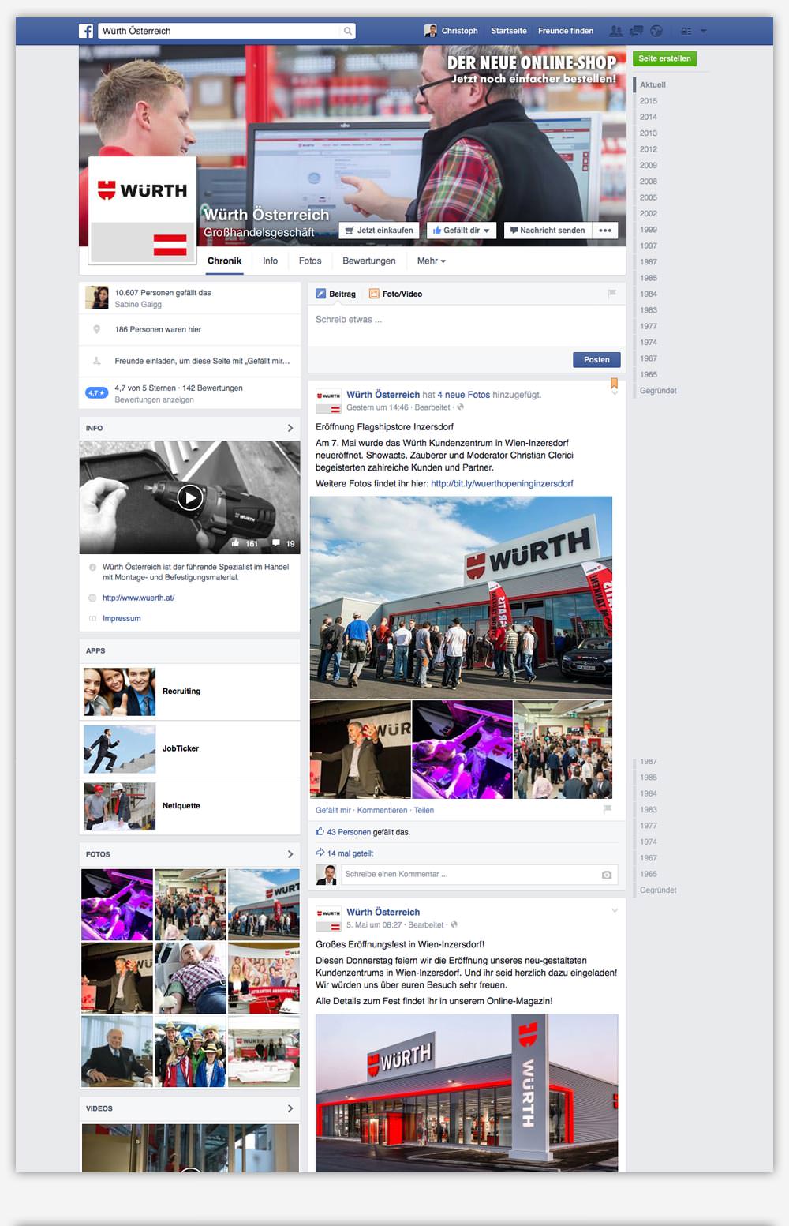Click the green Seite erstellen button
This screenshot has height=1226, width=789.
[664, 58]
